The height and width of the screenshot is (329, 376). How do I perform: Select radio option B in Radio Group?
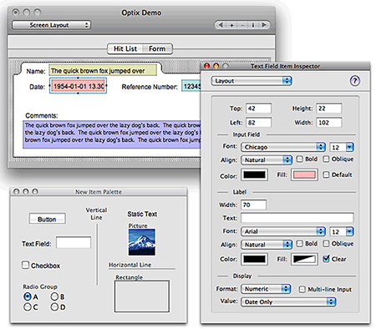point(54,296)
